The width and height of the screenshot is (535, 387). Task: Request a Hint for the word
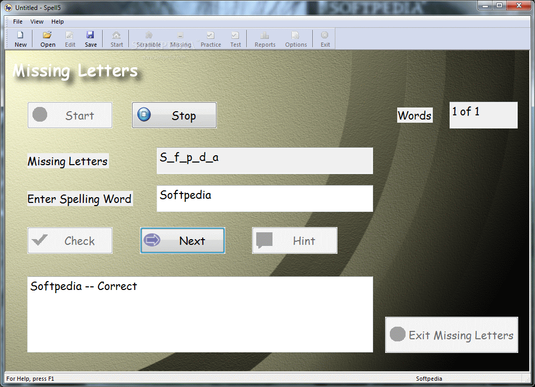(x=295, y=241)
